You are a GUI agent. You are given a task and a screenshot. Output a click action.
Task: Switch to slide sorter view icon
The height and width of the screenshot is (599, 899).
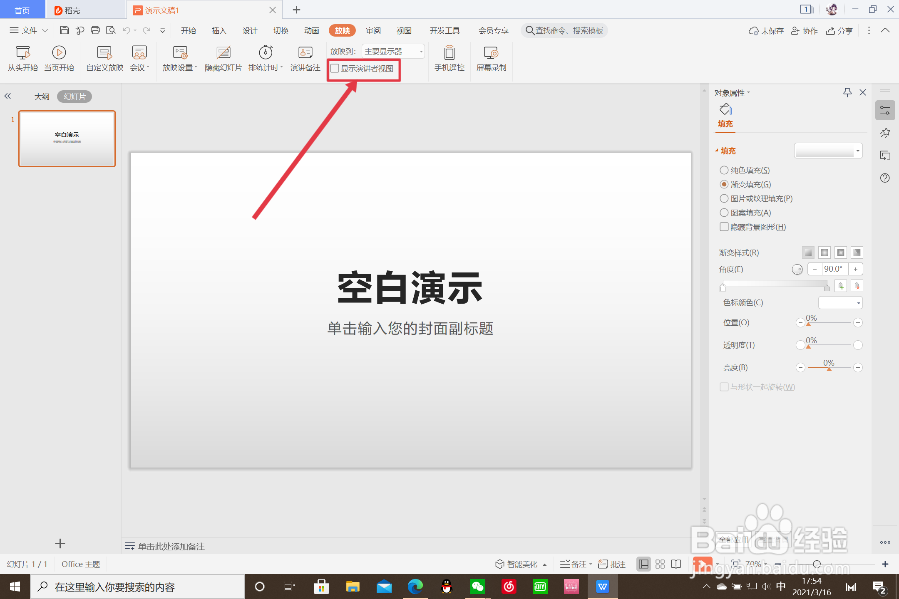pyautogui.click(x=660, y=564)
